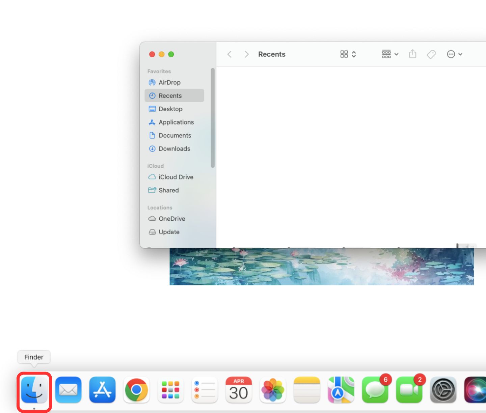Expand the Group By options dropdown
Viewport: 486px width, 413px height.
[390, 54]
